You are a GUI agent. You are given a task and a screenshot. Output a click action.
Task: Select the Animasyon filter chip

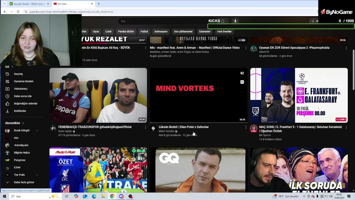coord(161,32)
